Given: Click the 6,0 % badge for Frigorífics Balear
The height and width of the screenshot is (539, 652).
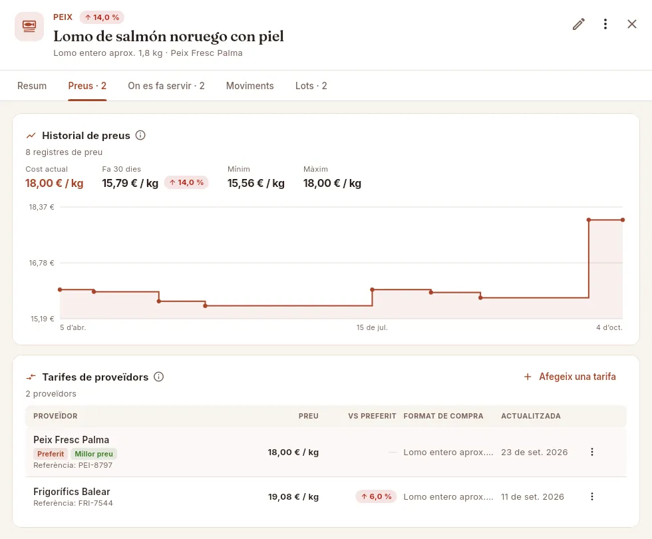Looking at the screenshot, I should click(377, 496).
